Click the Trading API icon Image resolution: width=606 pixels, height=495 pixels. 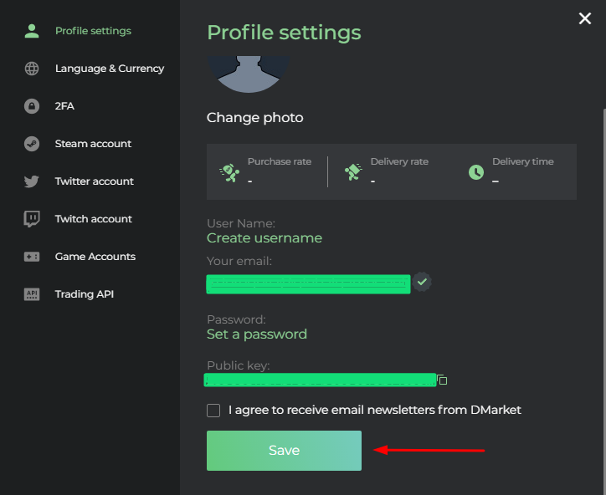tap(32, 294)
